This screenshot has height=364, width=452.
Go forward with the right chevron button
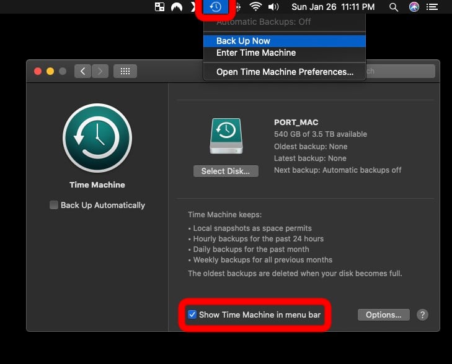click(100, 71)
